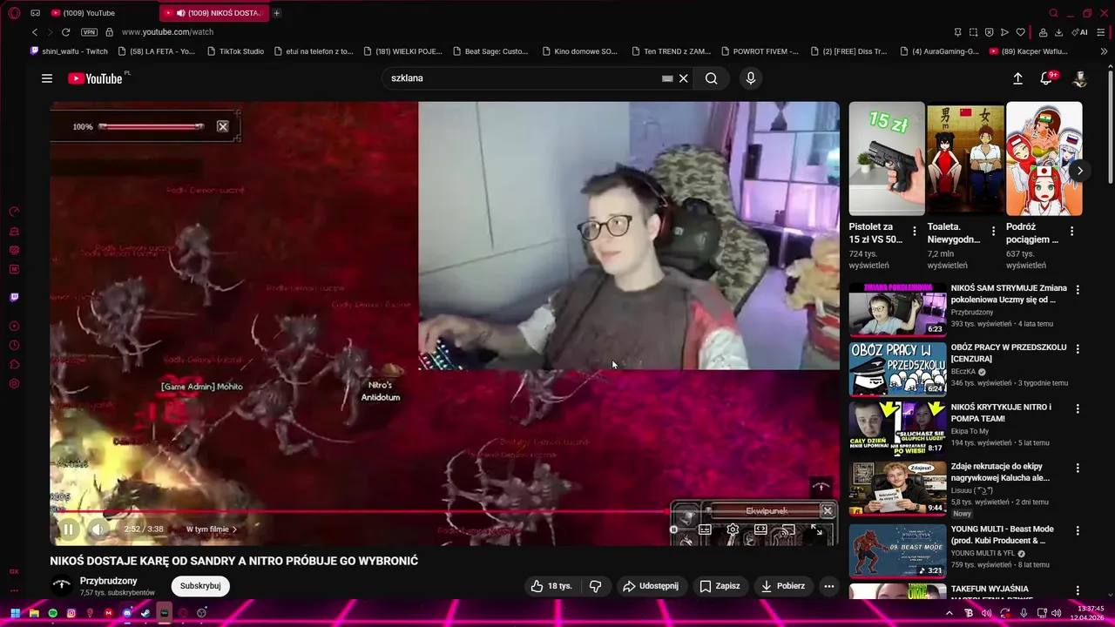Pause the video
Image resolution: width=1115 pixels, height=627 pixels.
(x=68, y=529)
